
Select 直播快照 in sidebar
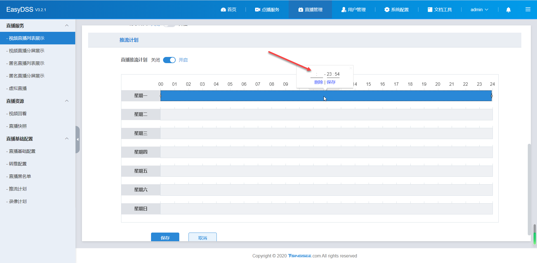(x=37, y=126)
